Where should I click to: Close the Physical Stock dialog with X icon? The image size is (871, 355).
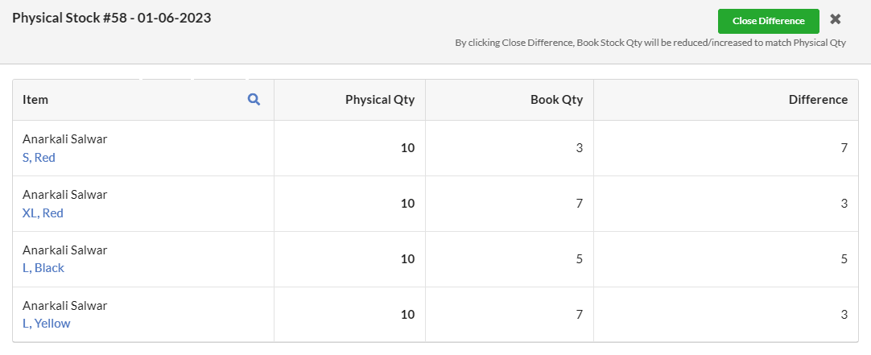pos(836,19)
